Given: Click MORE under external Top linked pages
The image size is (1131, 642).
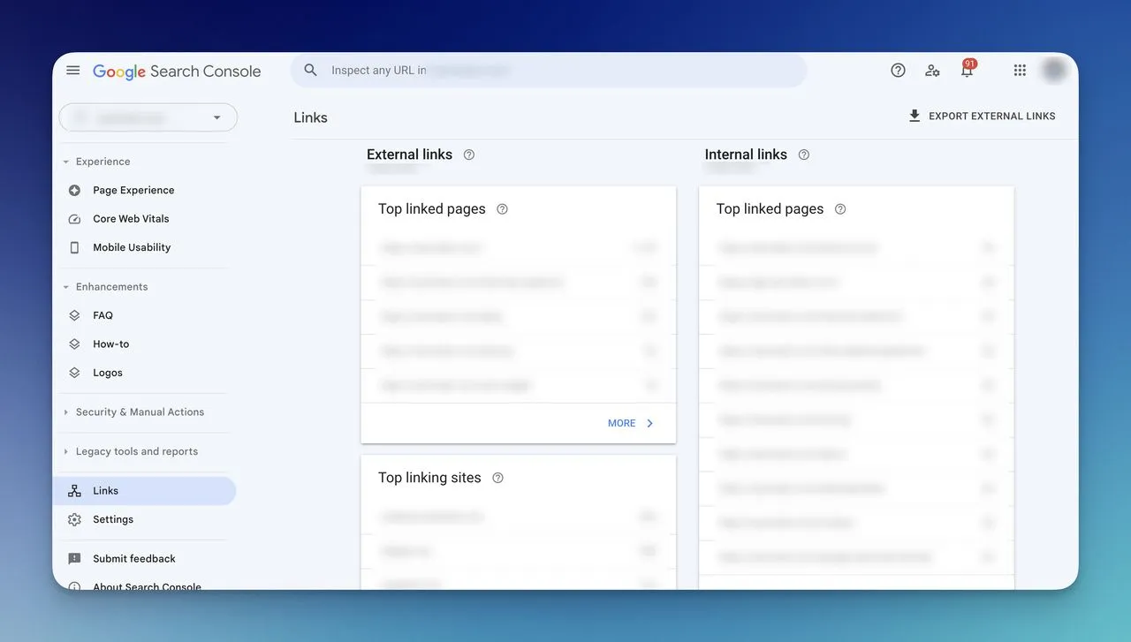Looking at the screenshot, I should point(631,424).
